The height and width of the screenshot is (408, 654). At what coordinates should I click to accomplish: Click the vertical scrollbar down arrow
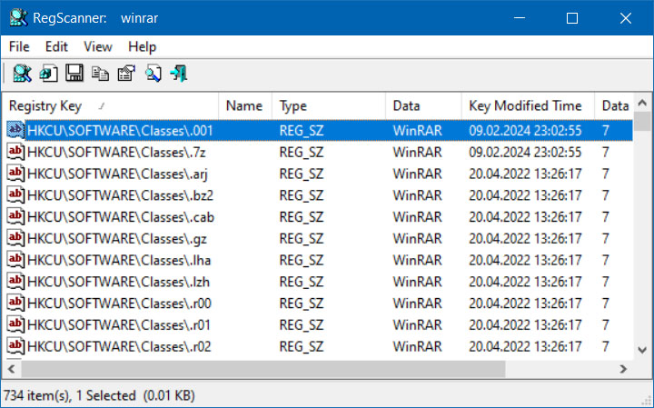coord(642,350)
